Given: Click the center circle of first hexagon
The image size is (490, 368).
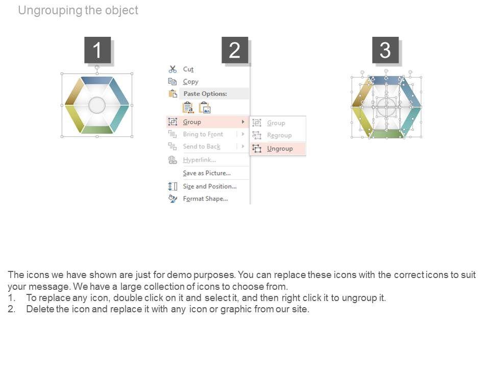Looking at the screenshot, I should click(97, 105).
